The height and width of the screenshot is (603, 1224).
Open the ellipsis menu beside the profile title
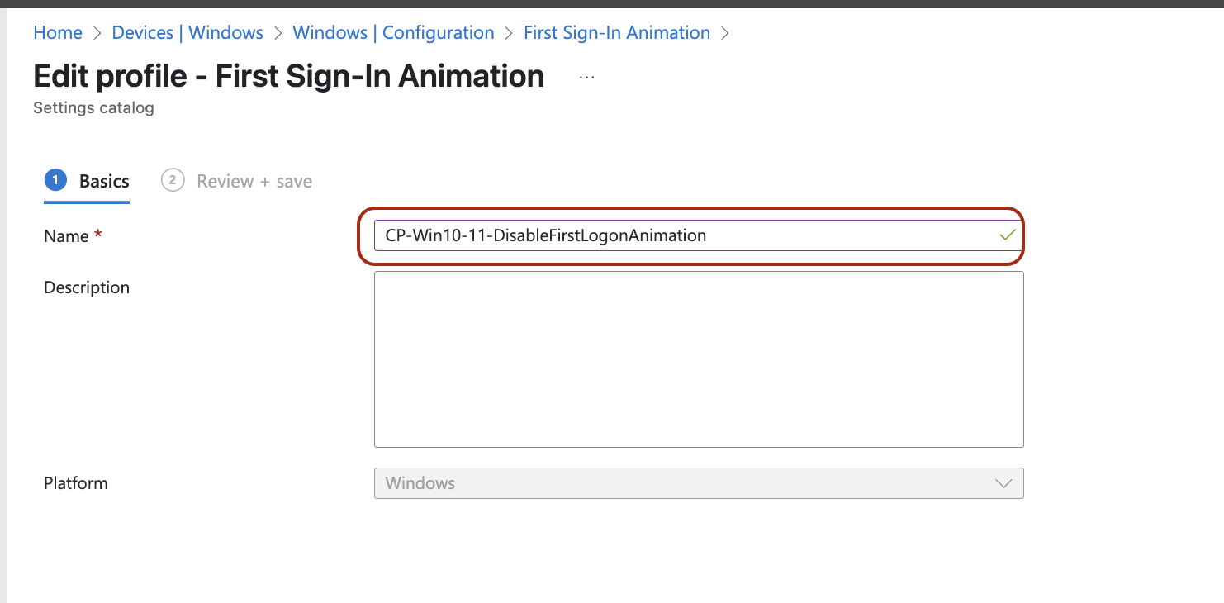[x=586, y=76]
